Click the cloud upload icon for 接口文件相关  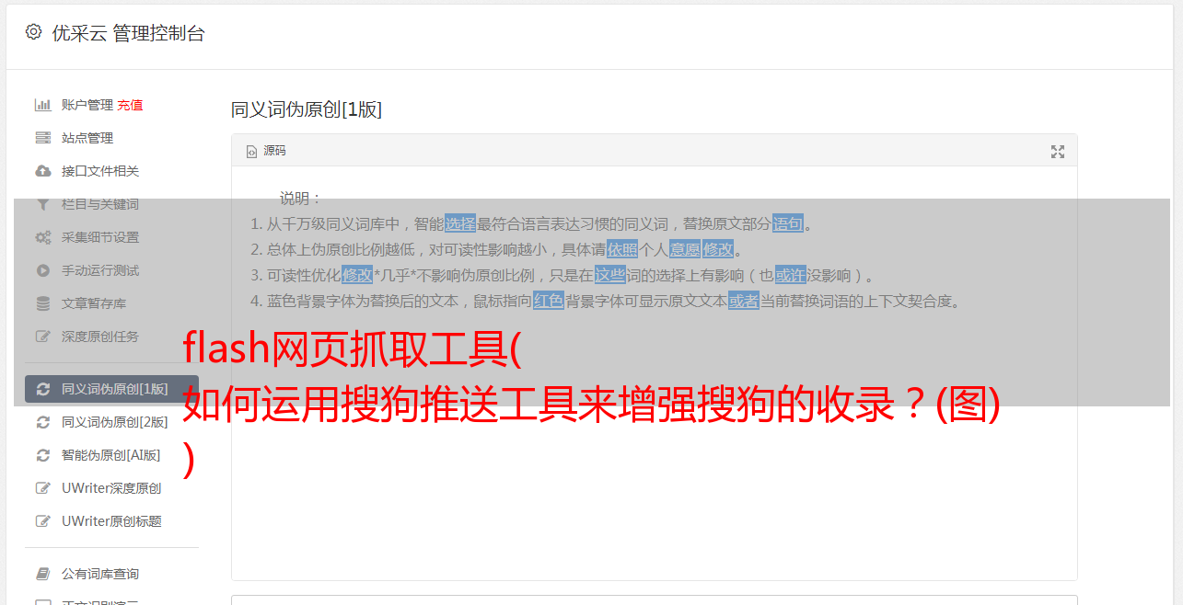42,171
